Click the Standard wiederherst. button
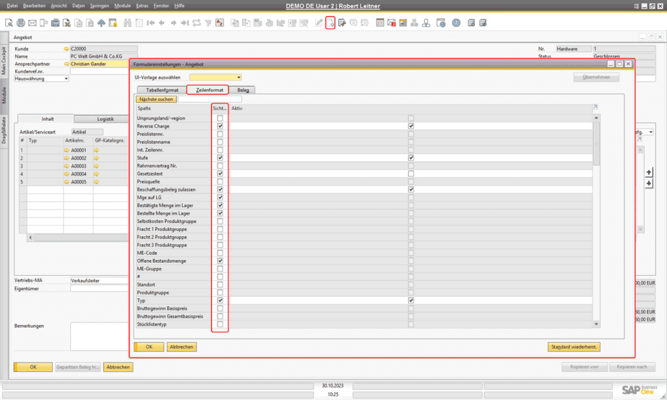Screen dimensions: 667x400 (x=574, y=347)
